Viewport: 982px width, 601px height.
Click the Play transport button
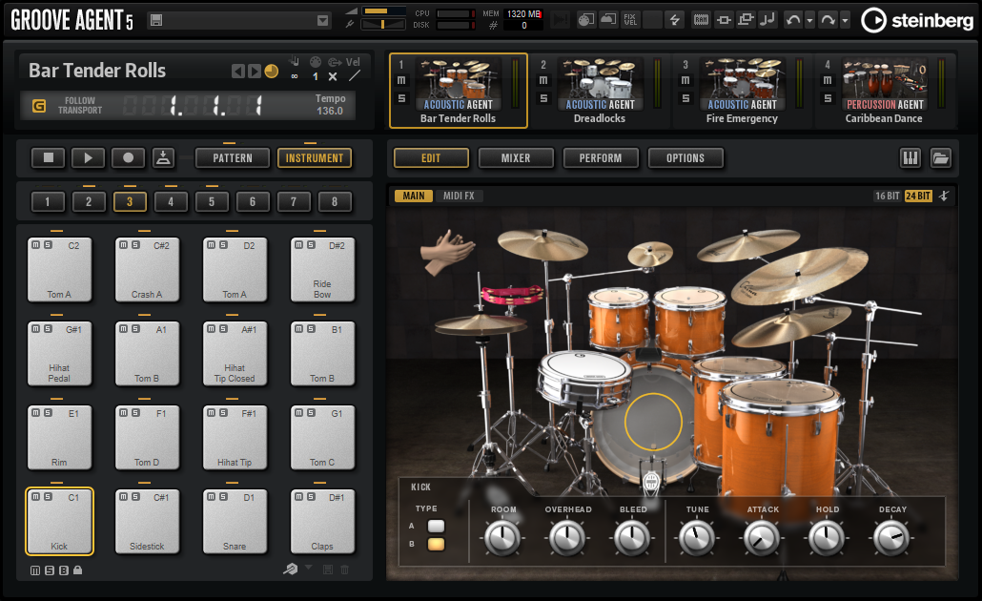(89, 158)
